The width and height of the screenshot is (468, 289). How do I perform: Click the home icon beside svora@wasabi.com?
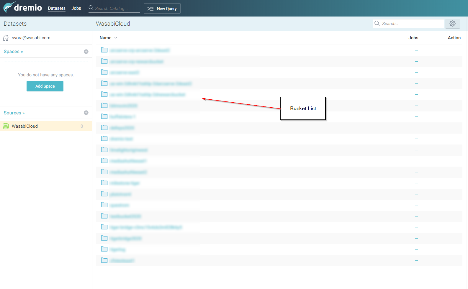coord(6,38)
